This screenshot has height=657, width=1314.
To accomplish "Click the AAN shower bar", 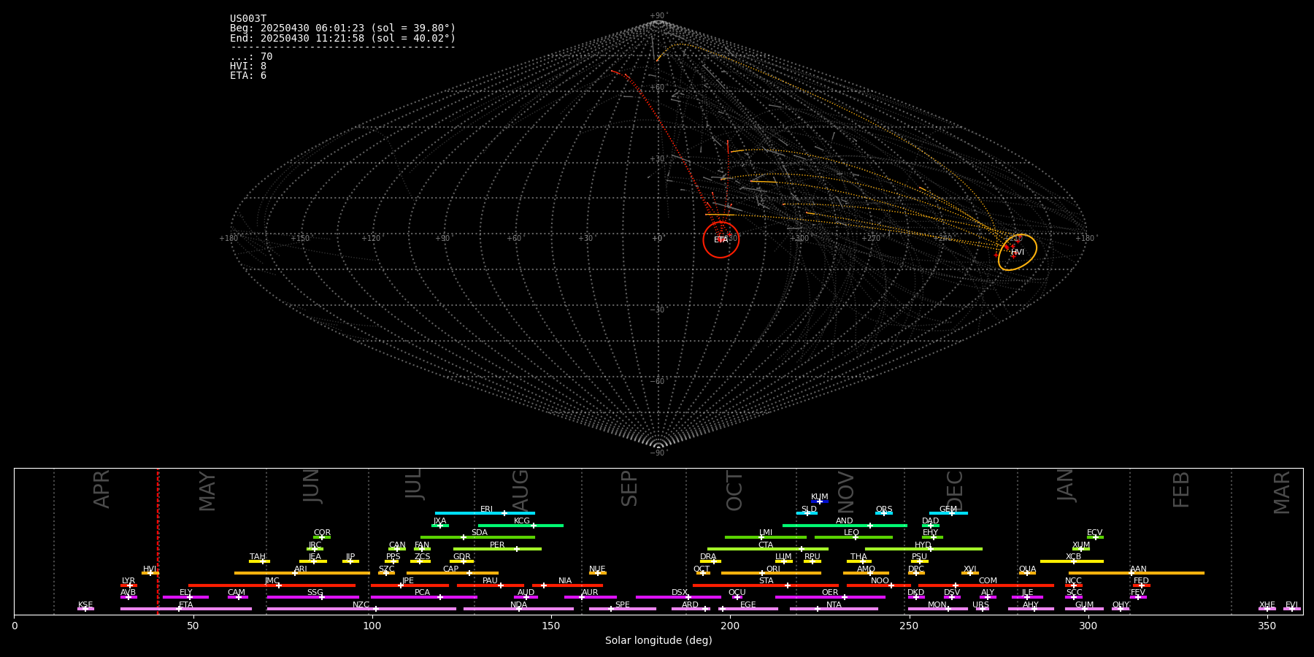I will tap(1137, 573).
